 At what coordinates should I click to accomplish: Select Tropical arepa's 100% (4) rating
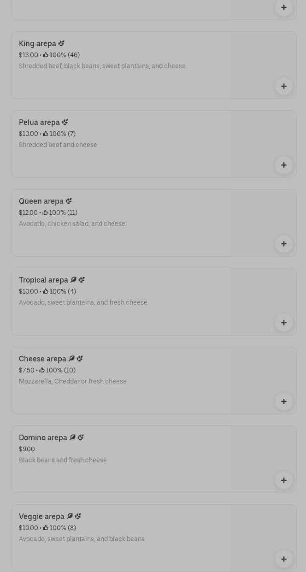pos(63,291)
